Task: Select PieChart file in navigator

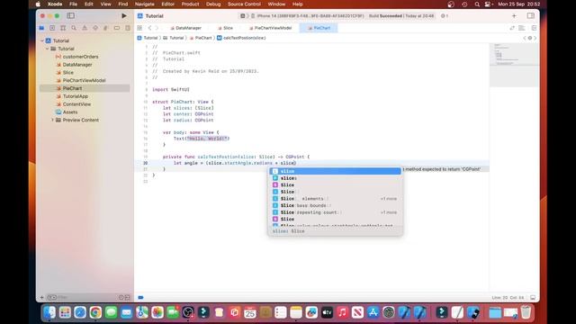Action: click(x=85, y=88)
